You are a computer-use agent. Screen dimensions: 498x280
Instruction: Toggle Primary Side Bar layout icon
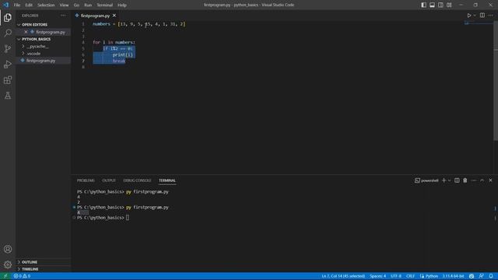click(423, 5)
